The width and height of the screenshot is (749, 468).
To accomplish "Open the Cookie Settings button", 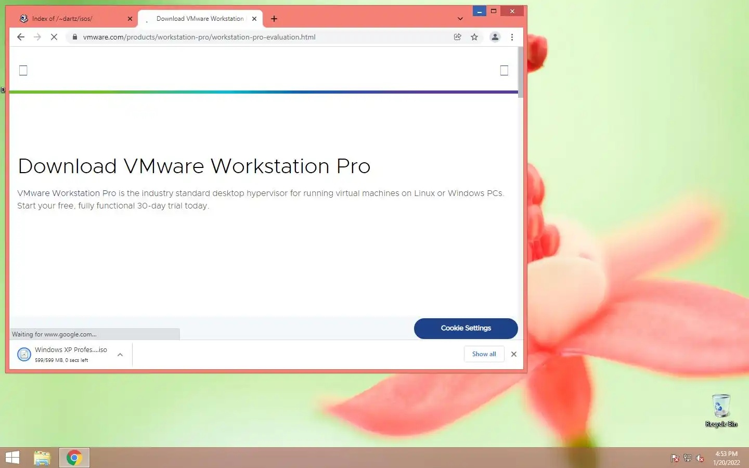I will (466, 328).
